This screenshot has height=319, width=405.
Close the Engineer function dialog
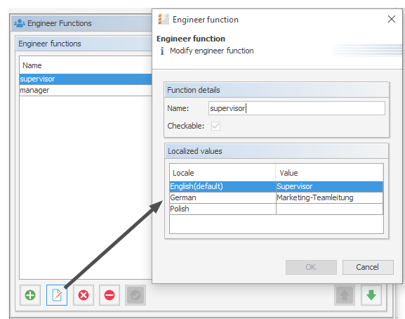click(x=392, y=19)
